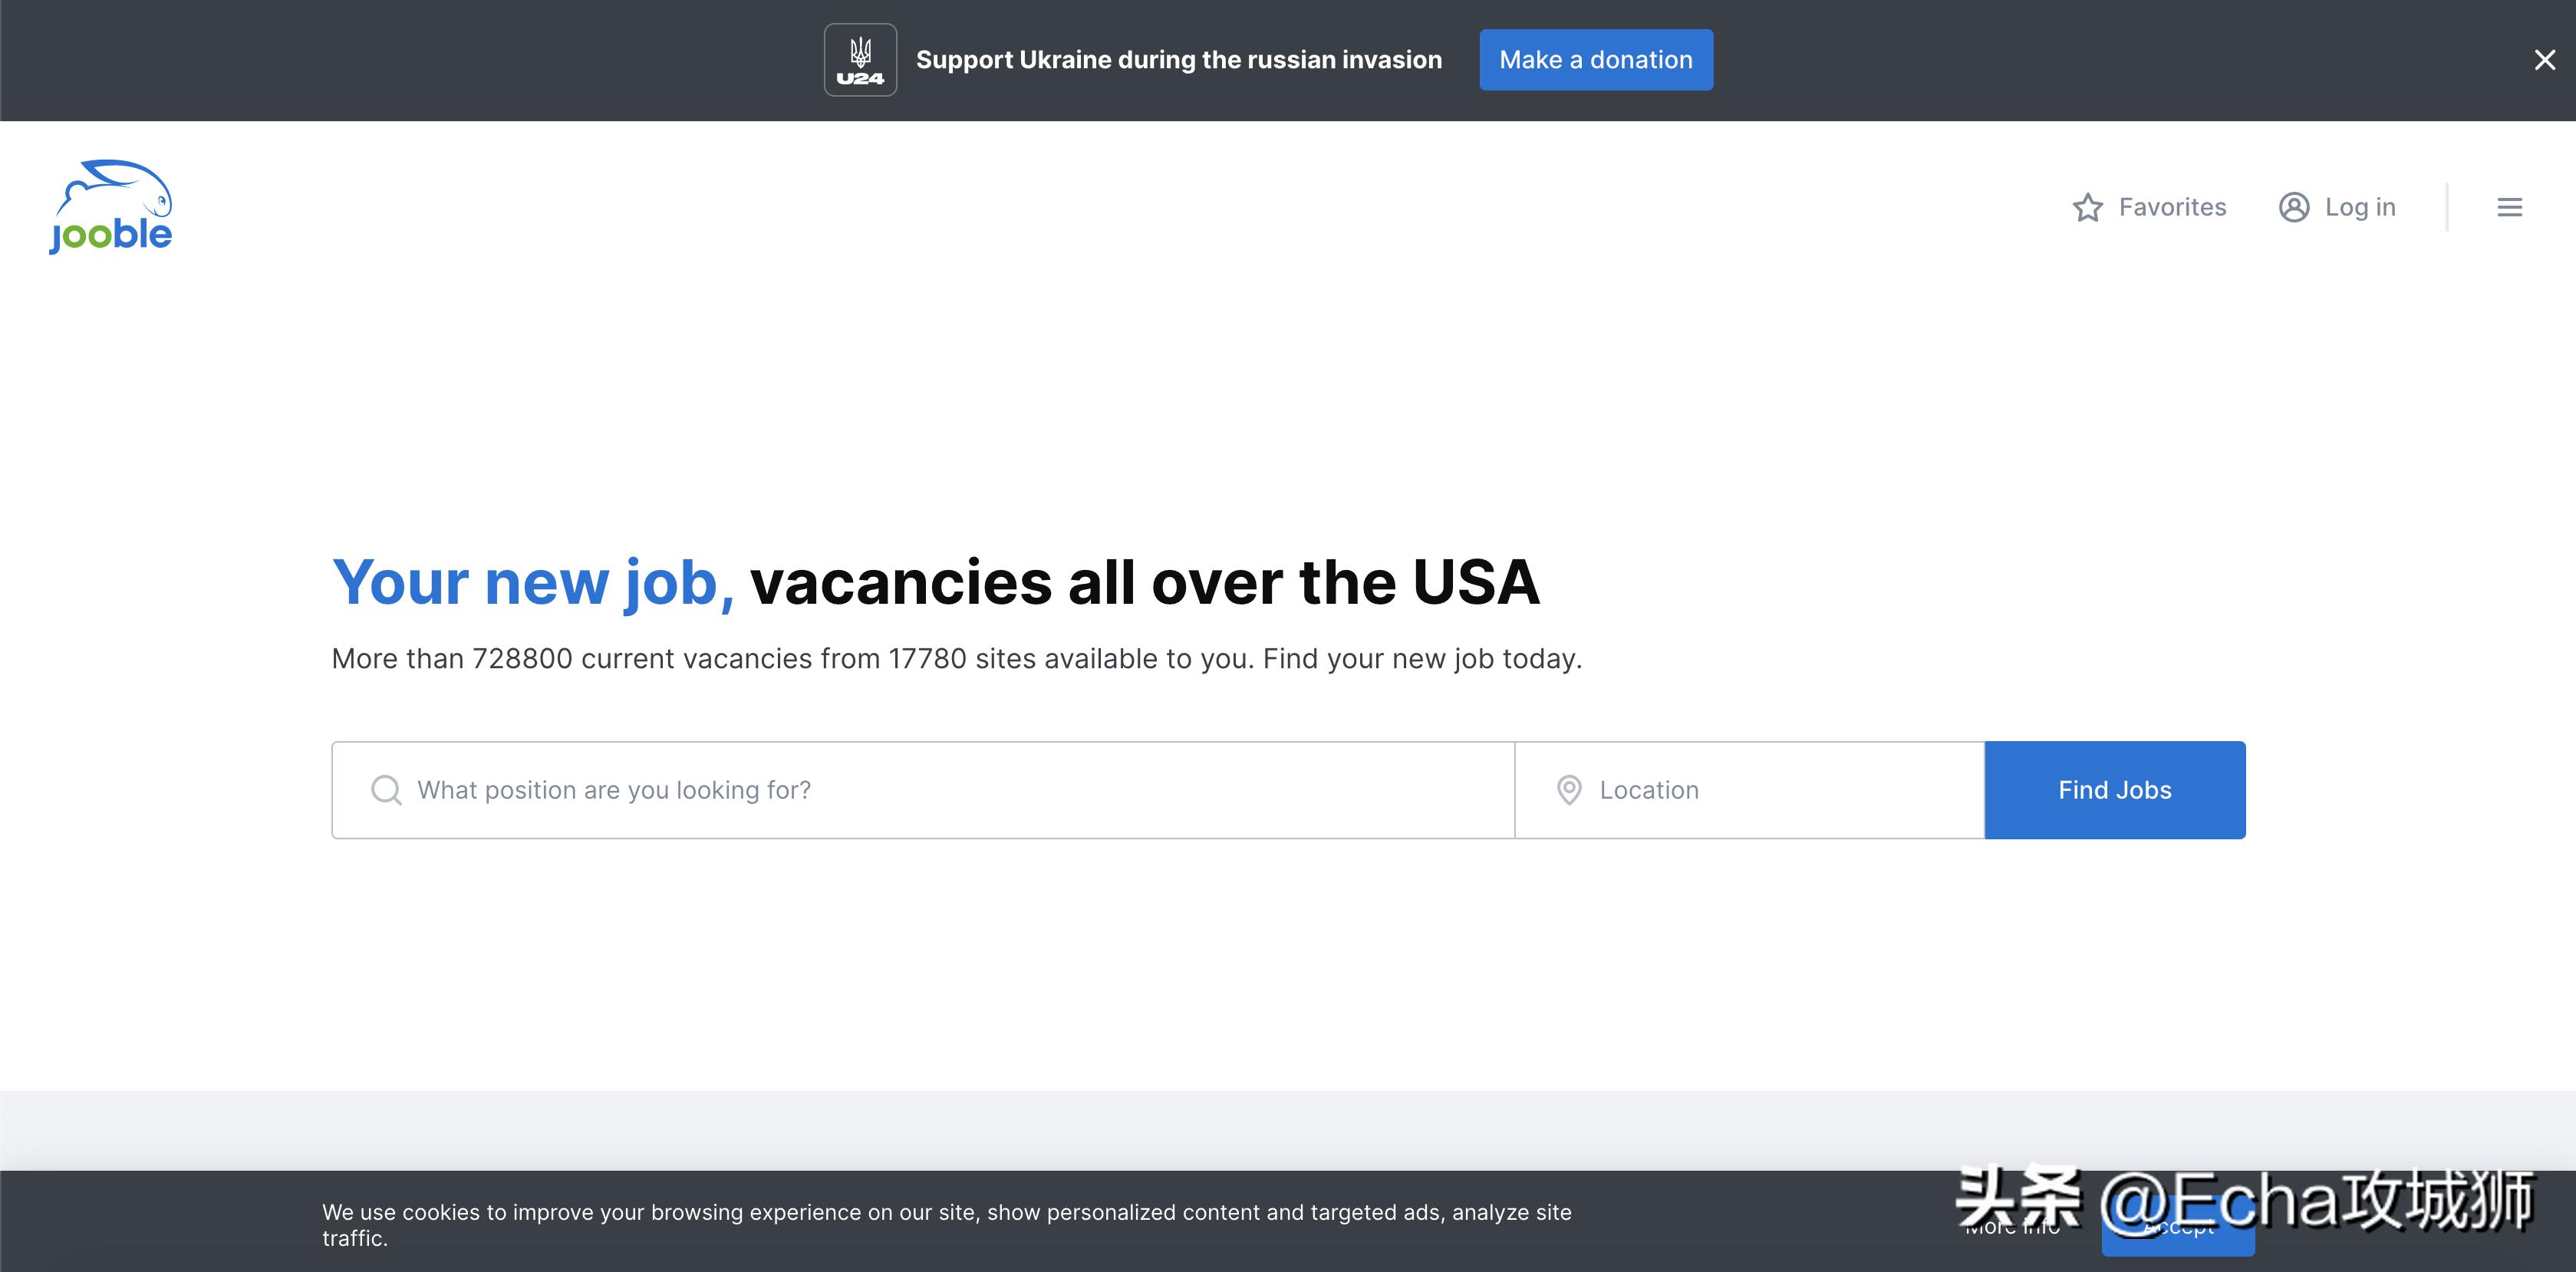Dismiss the Ukraine support banner
This screenshot has width=2576, height=1272.
tap(2544, 60)
